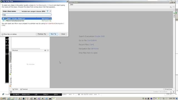Viewport: 178px width, 100px height.
Task: Open the Help menu in Android Studio
Action: [72, 4]
